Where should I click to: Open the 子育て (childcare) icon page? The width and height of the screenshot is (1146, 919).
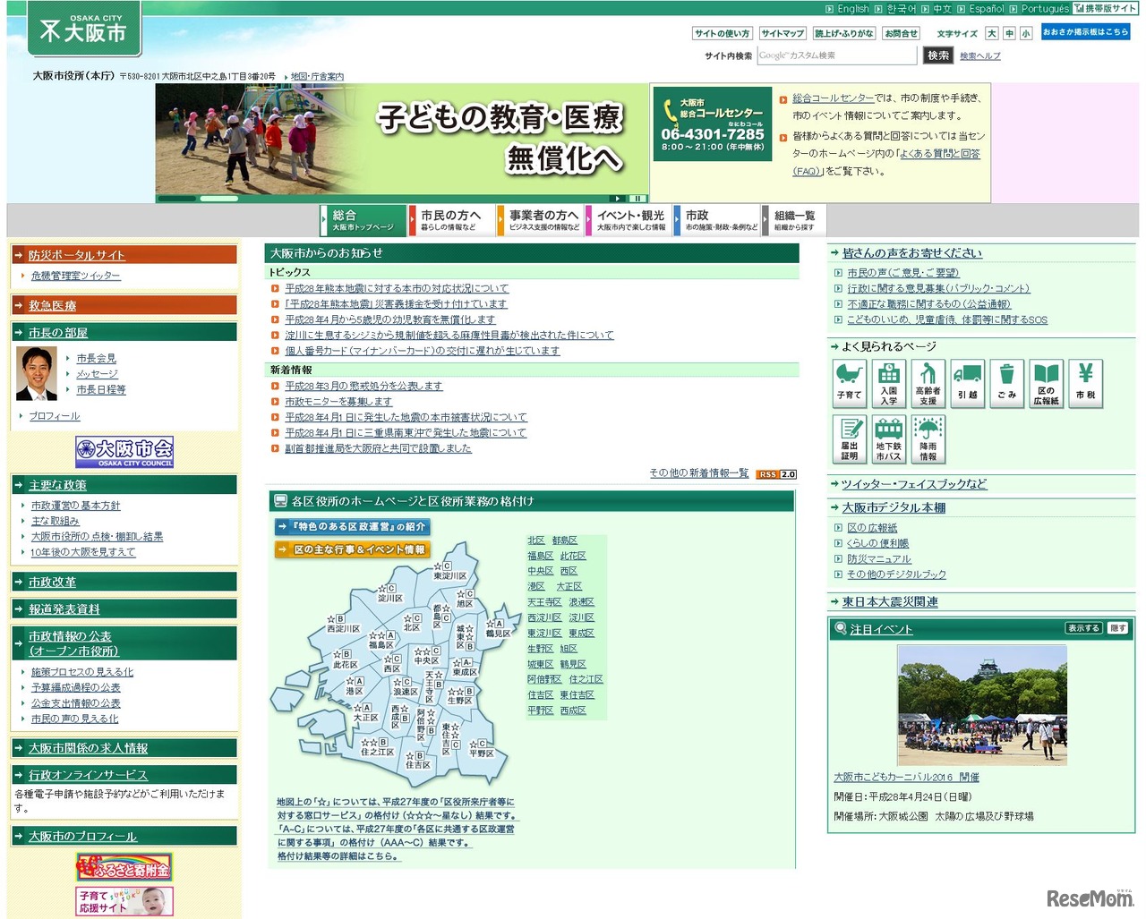(x=849, y=383)
